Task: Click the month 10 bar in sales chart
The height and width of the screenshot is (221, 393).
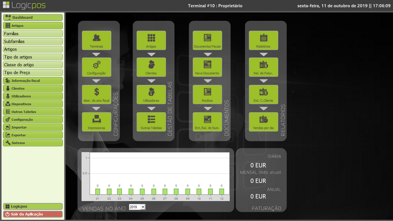Action: click(199, 191)
